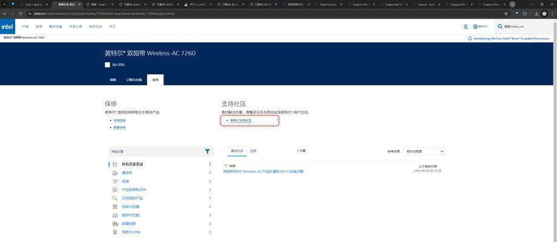Open the 受欢迎程度 sort dropdown
The image size is (557, 242).
pyautogui.click(x=425, y=151)
